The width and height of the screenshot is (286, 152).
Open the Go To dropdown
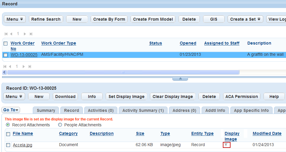pos(11,110)
